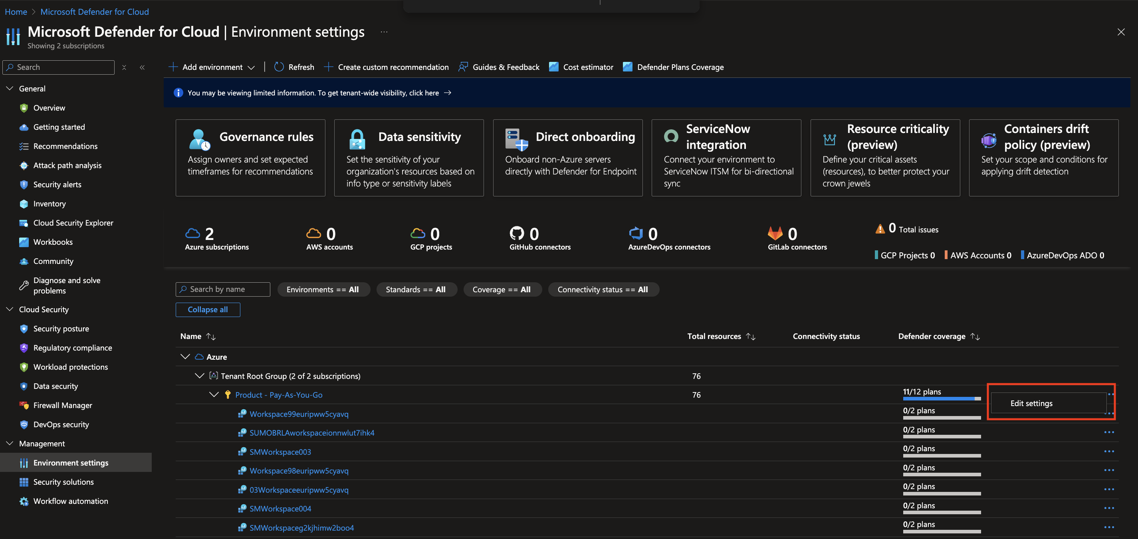This screenshot has height=539, width=1138.
Task: Open the Governance rules card
Action: point(250,158)
